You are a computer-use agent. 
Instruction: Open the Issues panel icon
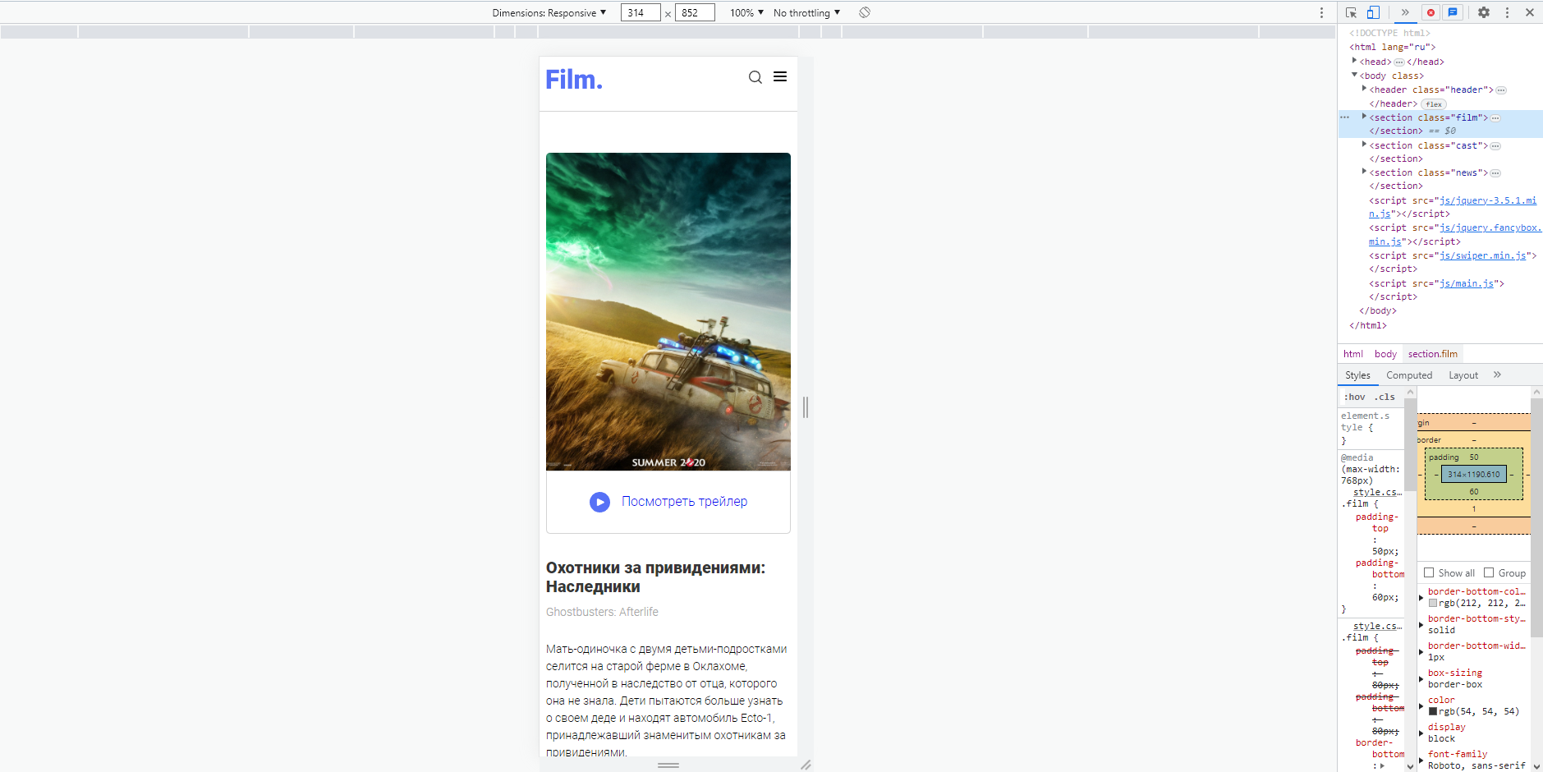[x=1453, y=12]
